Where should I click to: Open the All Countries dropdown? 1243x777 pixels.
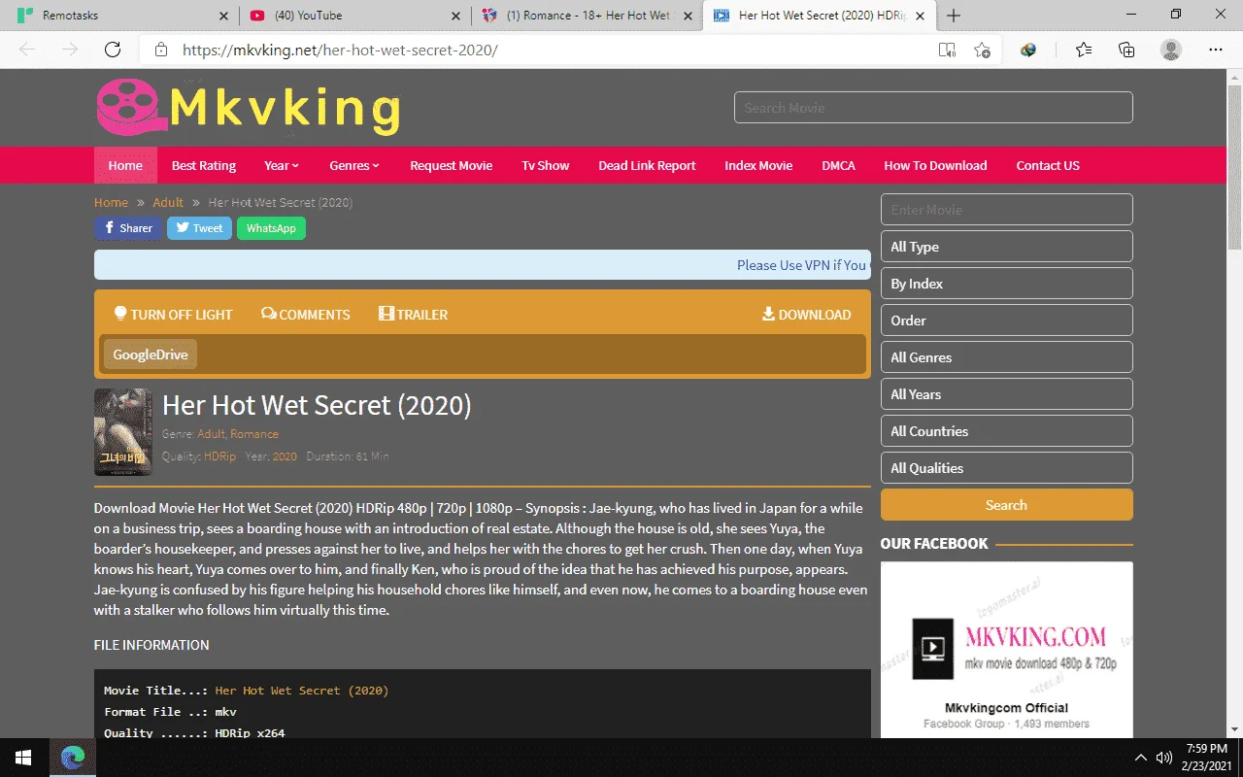1006,431
